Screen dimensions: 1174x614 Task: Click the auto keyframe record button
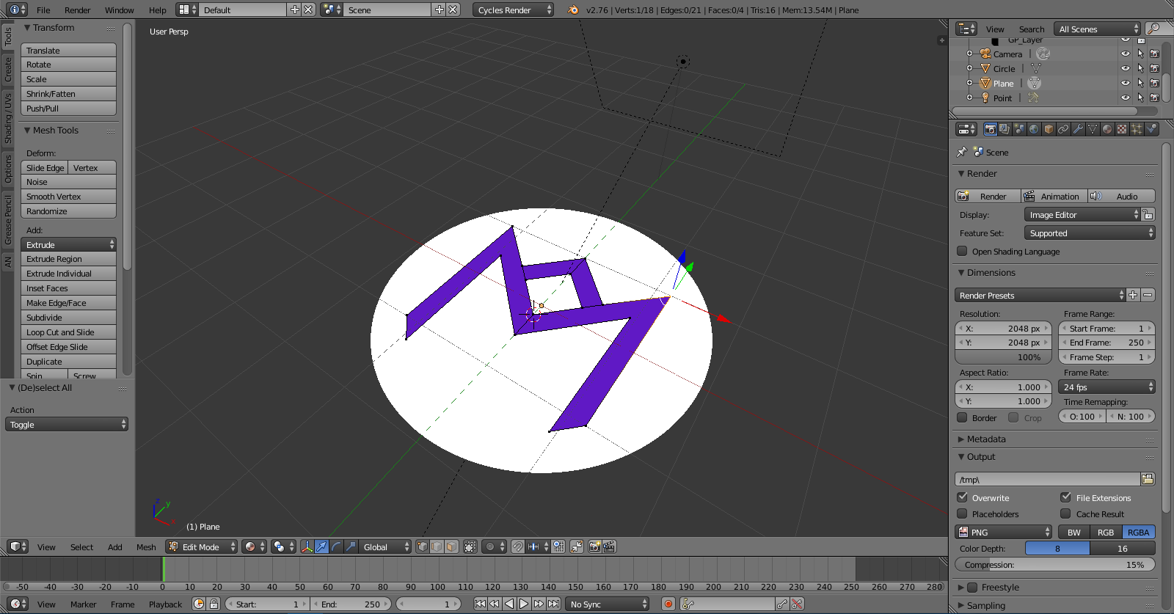[668, 604]
